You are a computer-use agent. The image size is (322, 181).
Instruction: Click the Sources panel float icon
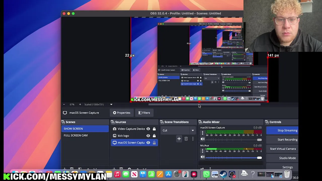point(113,122)
